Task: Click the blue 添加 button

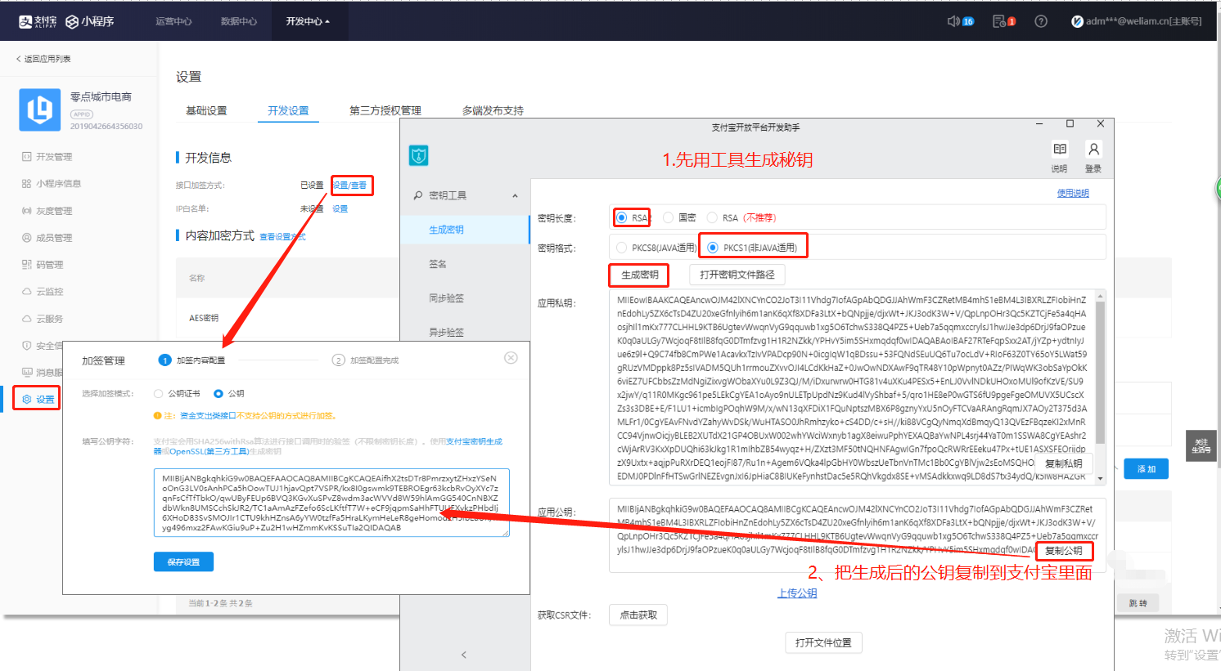Action: point(1146,469)
